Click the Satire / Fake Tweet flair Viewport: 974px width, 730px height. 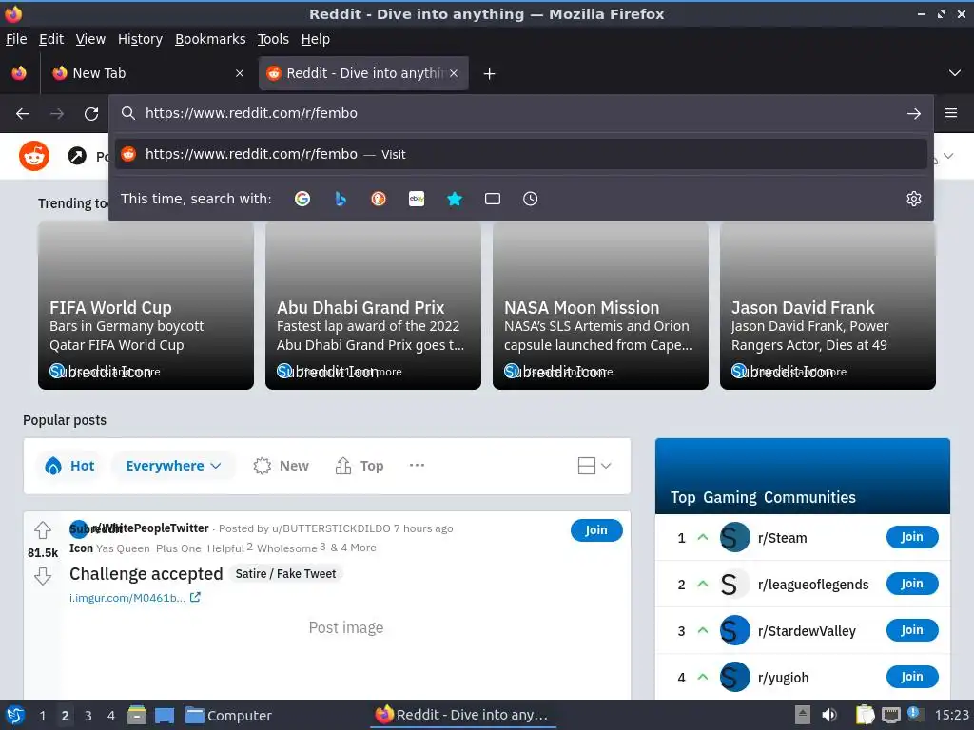285,574
